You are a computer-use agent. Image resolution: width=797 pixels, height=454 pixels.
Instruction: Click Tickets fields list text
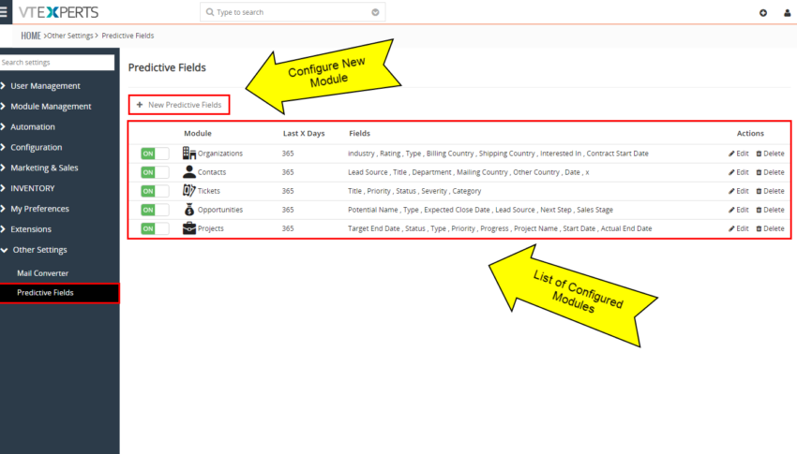(414, 191)
